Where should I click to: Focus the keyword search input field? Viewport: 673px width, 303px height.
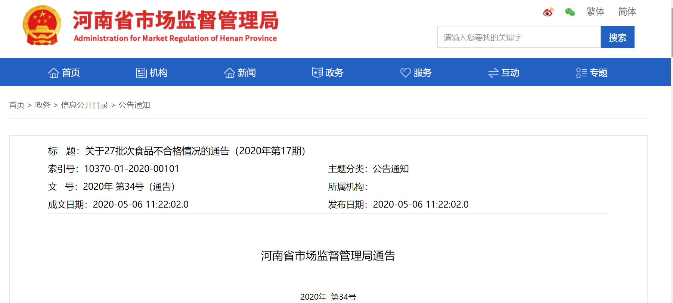[519, 37]
